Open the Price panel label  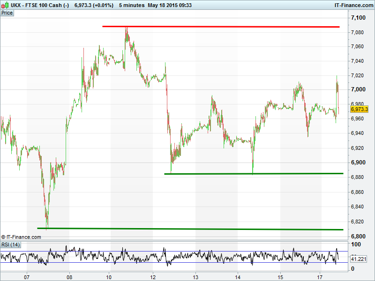click(x=7, y=13)
